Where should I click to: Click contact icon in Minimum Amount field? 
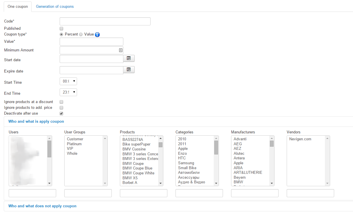(x=120, y=50)
